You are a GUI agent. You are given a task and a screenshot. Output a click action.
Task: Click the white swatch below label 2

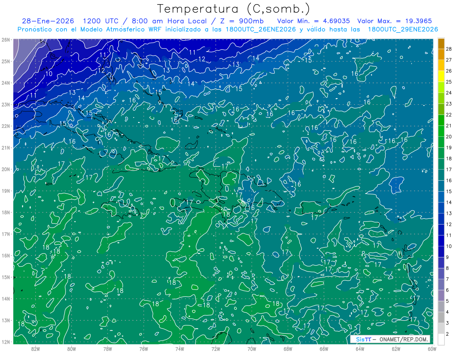(441, 339)
